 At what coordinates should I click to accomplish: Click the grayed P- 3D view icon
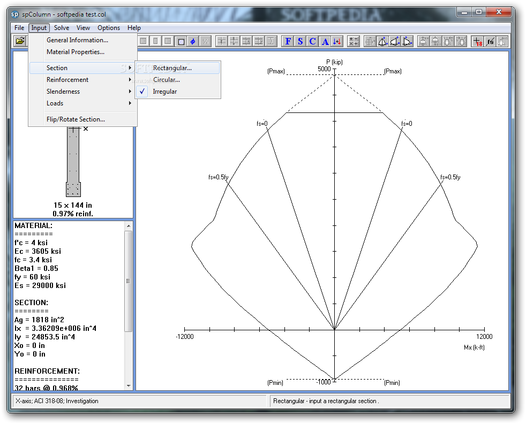pyautogui.click(x=436, y=41)
